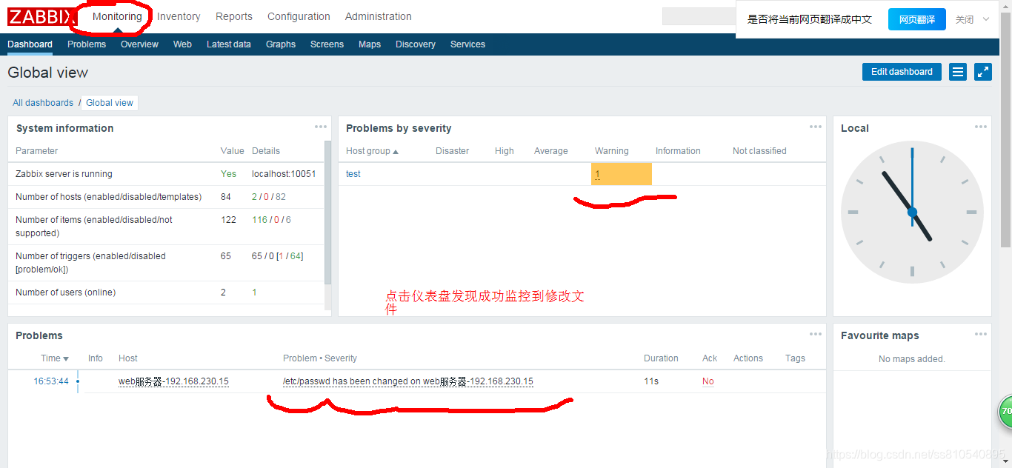
Task: Open the Discovery tab
Action: (x=416, y=44)
